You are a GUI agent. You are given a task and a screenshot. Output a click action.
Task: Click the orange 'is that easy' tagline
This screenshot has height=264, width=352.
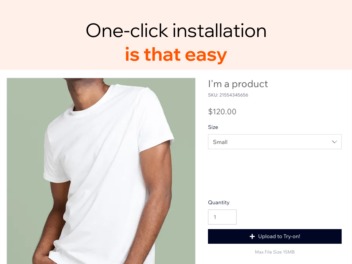coord(176,55)
